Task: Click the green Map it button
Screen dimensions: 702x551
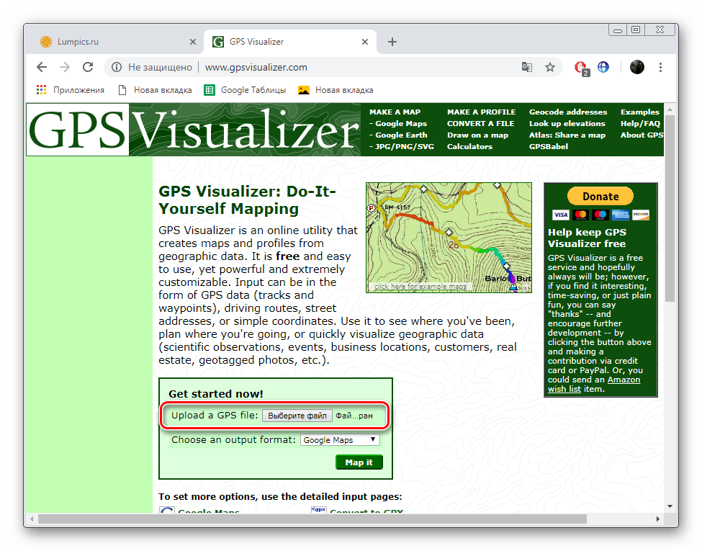Action: pos(359,462)
